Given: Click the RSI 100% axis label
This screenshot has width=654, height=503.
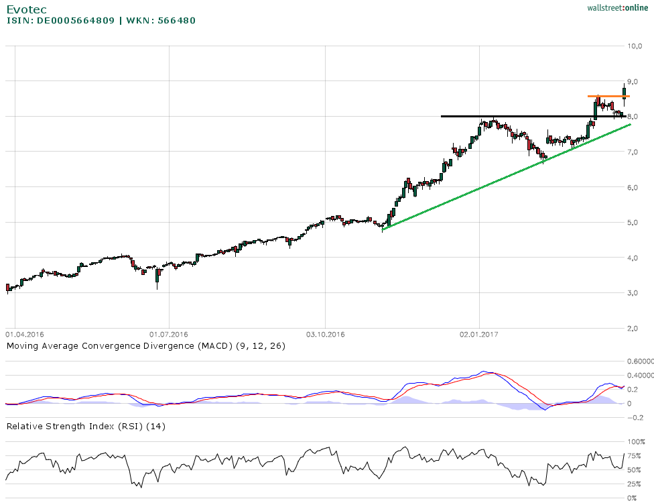Looking at the screenshot, I should (636, 442).
